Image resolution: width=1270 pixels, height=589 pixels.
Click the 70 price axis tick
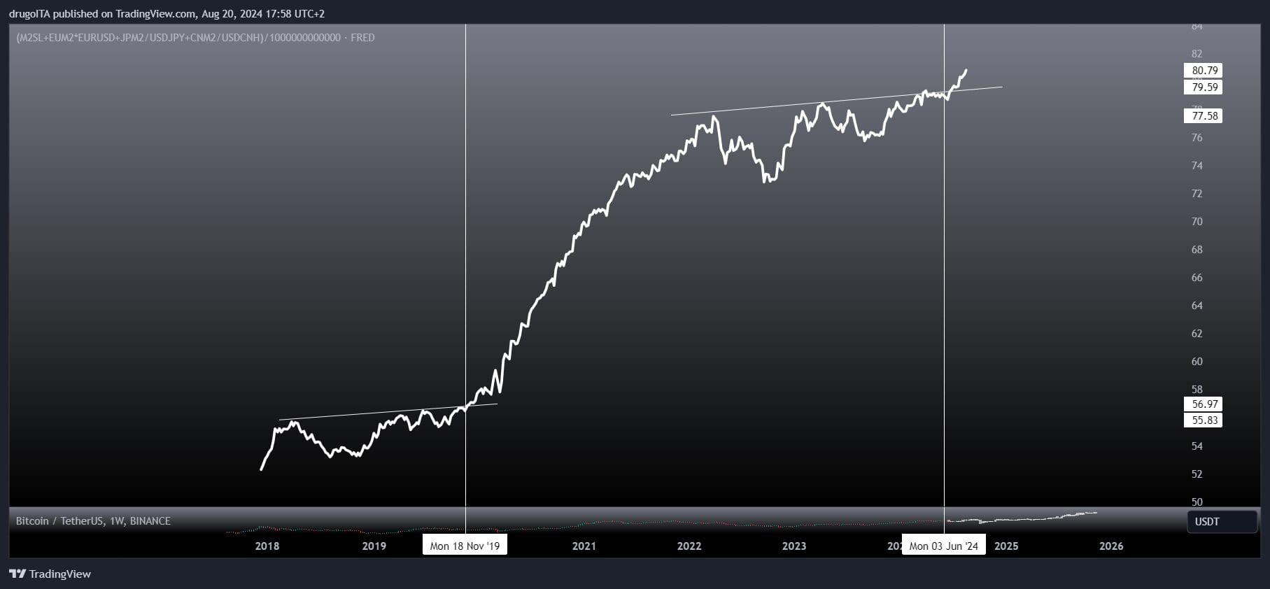1197,222
